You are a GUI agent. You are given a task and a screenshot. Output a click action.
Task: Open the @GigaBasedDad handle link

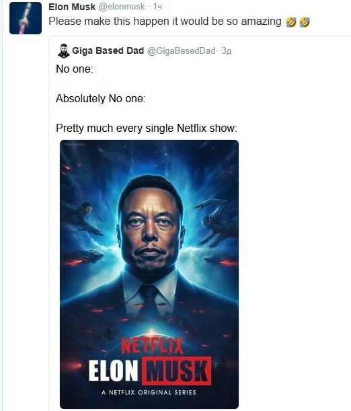(182, 50)
